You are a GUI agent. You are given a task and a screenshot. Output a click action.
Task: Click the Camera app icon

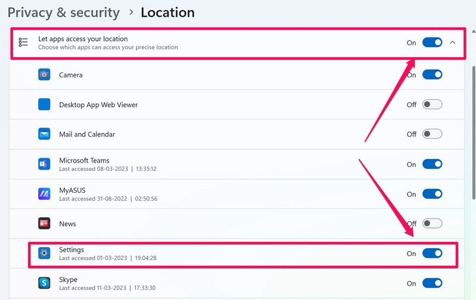(x=44, y=75)
